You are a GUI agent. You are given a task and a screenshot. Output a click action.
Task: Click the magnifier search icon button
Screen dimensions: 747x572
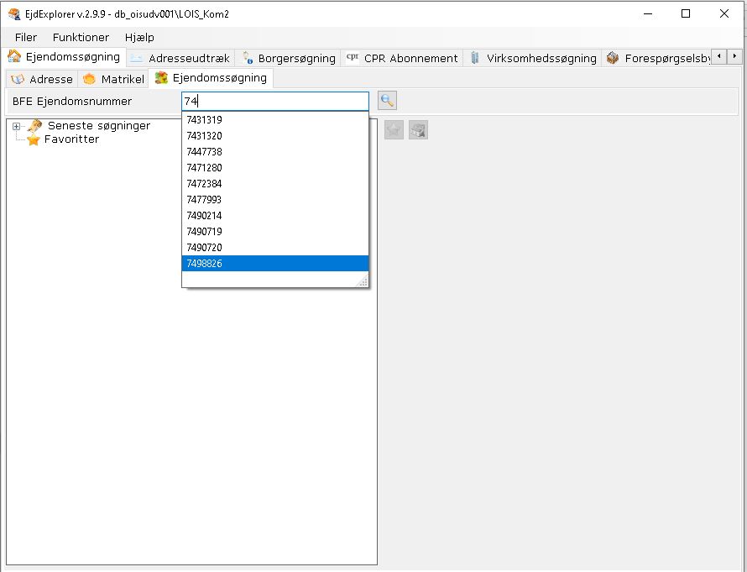387,101
